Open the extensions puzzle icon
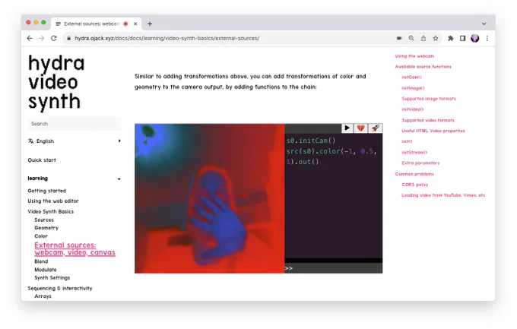517x329 pixels. tap(450, 38)
